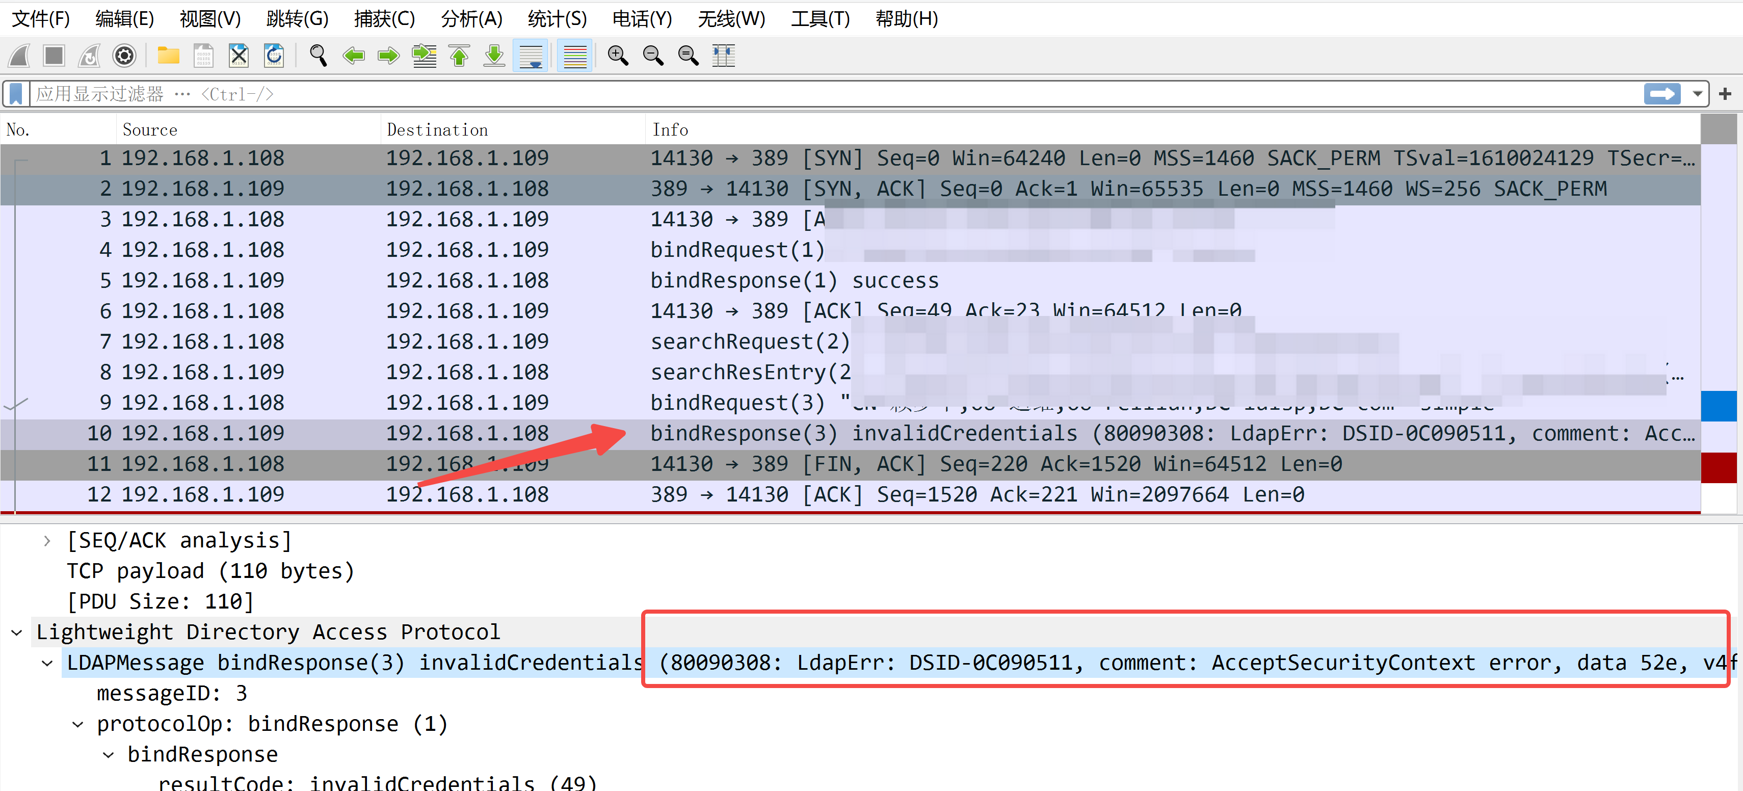Click the add filter button plus

(x=1725, y=94)
